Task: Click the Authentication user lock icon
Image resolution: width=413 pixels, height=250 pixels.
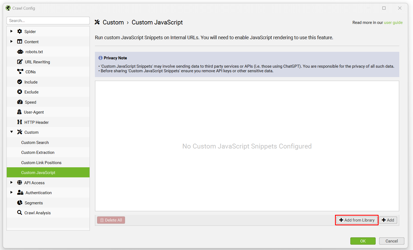Action: click(x=20, y=193)
